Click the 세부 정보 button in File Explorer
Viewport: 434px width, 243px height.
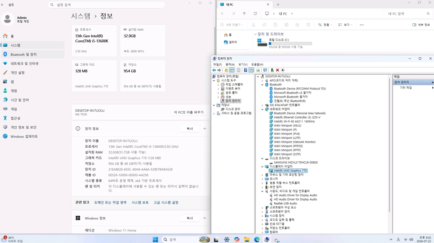coord(421,25)
